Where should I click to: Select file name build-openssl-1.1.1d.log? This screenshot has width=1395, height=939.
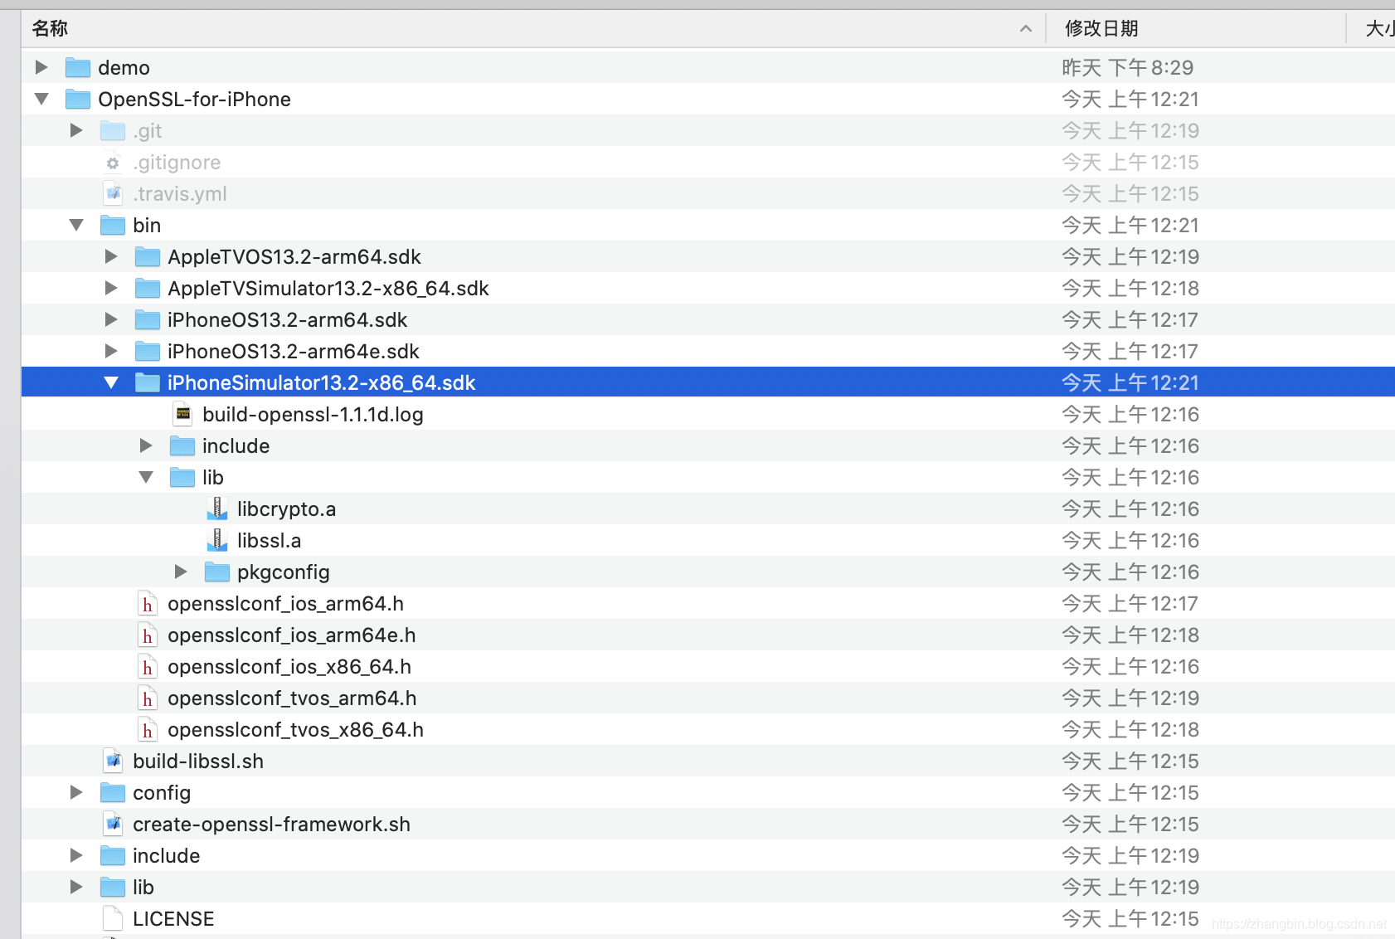pyautogui.click(x=313, y=414)
